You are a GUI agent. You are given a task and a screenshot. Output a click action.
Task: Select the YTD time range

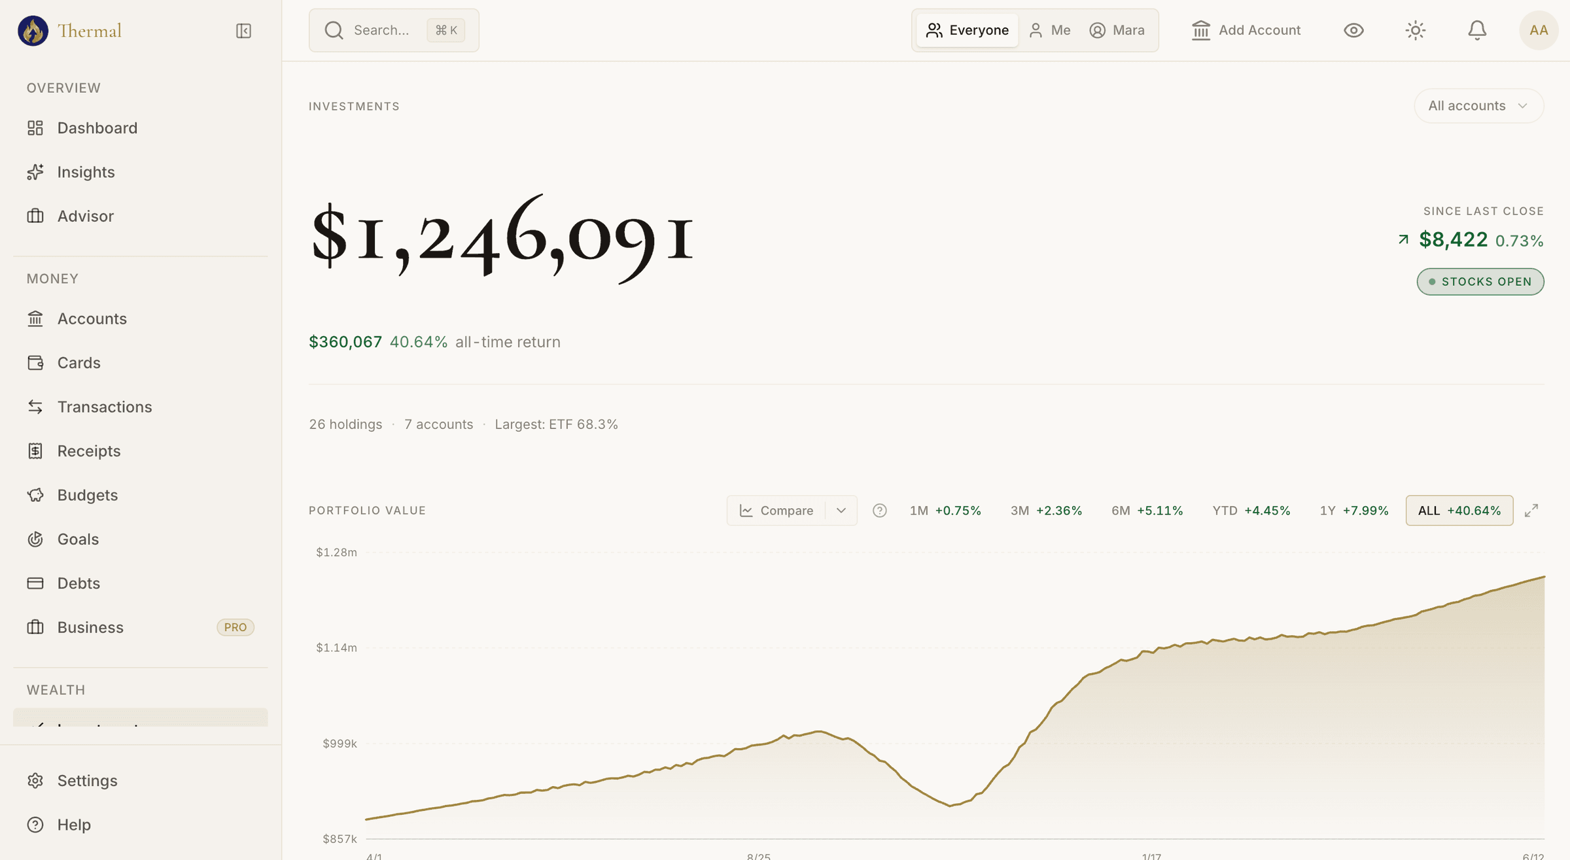[x=1251, y=511]
